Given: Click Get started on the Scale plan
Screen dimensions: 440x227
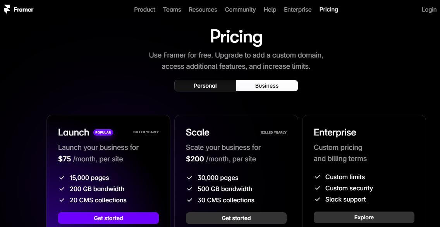Looking at the screenshot, I should point(236,218).
